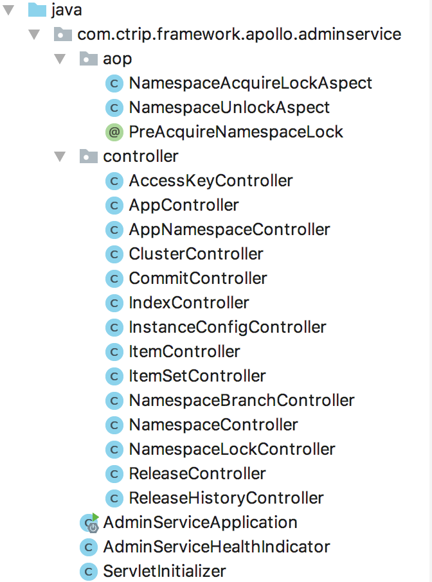The width and height of the screenshot is (432, 582).
Task: Select the annotation icon next to PreAcquireNamespaceLock
Action: pos(114,132)
